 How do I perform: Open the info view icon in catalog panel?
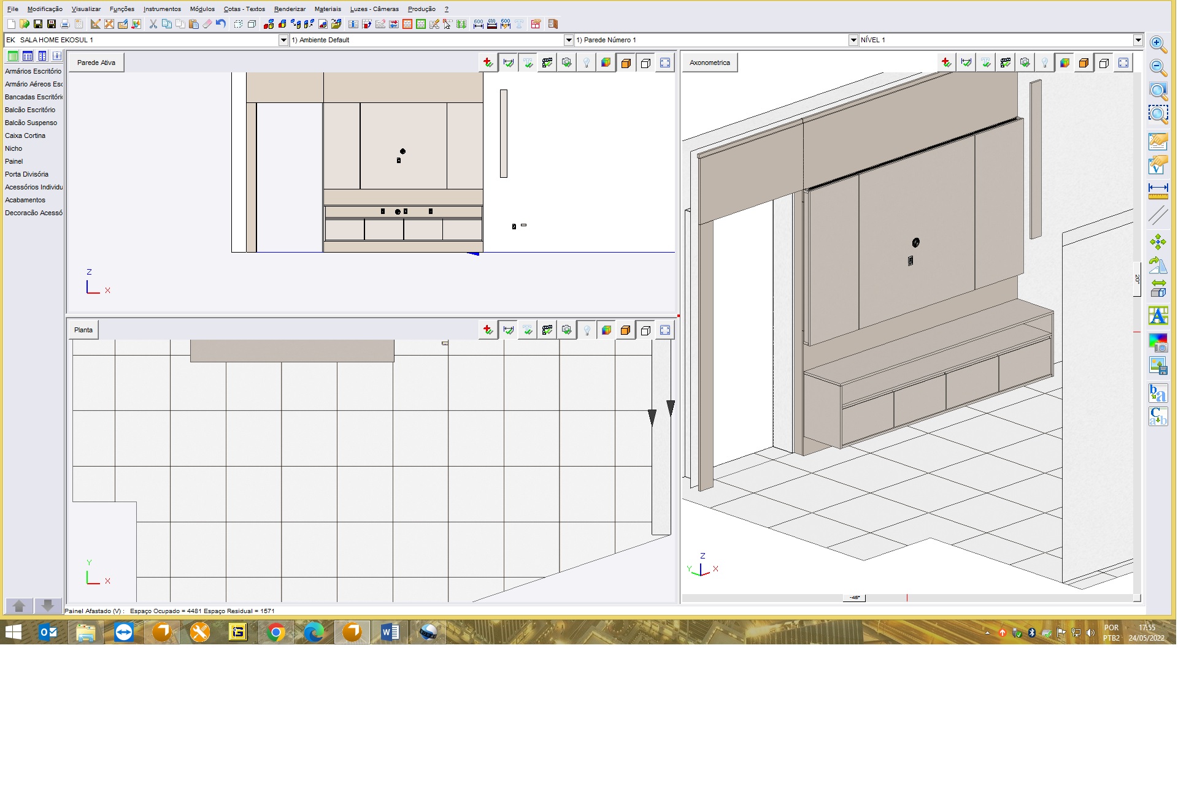click(x=57, y=56)
